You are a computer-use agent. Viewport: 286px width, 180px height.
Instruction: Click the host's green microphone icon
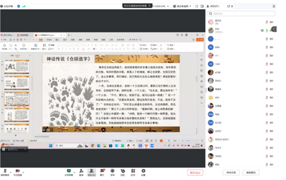267,31
